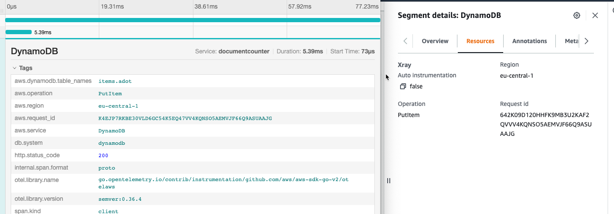Click the eu-central-1 value in Tags table
This screenshot has width=614, height=214.
[118, 106]
